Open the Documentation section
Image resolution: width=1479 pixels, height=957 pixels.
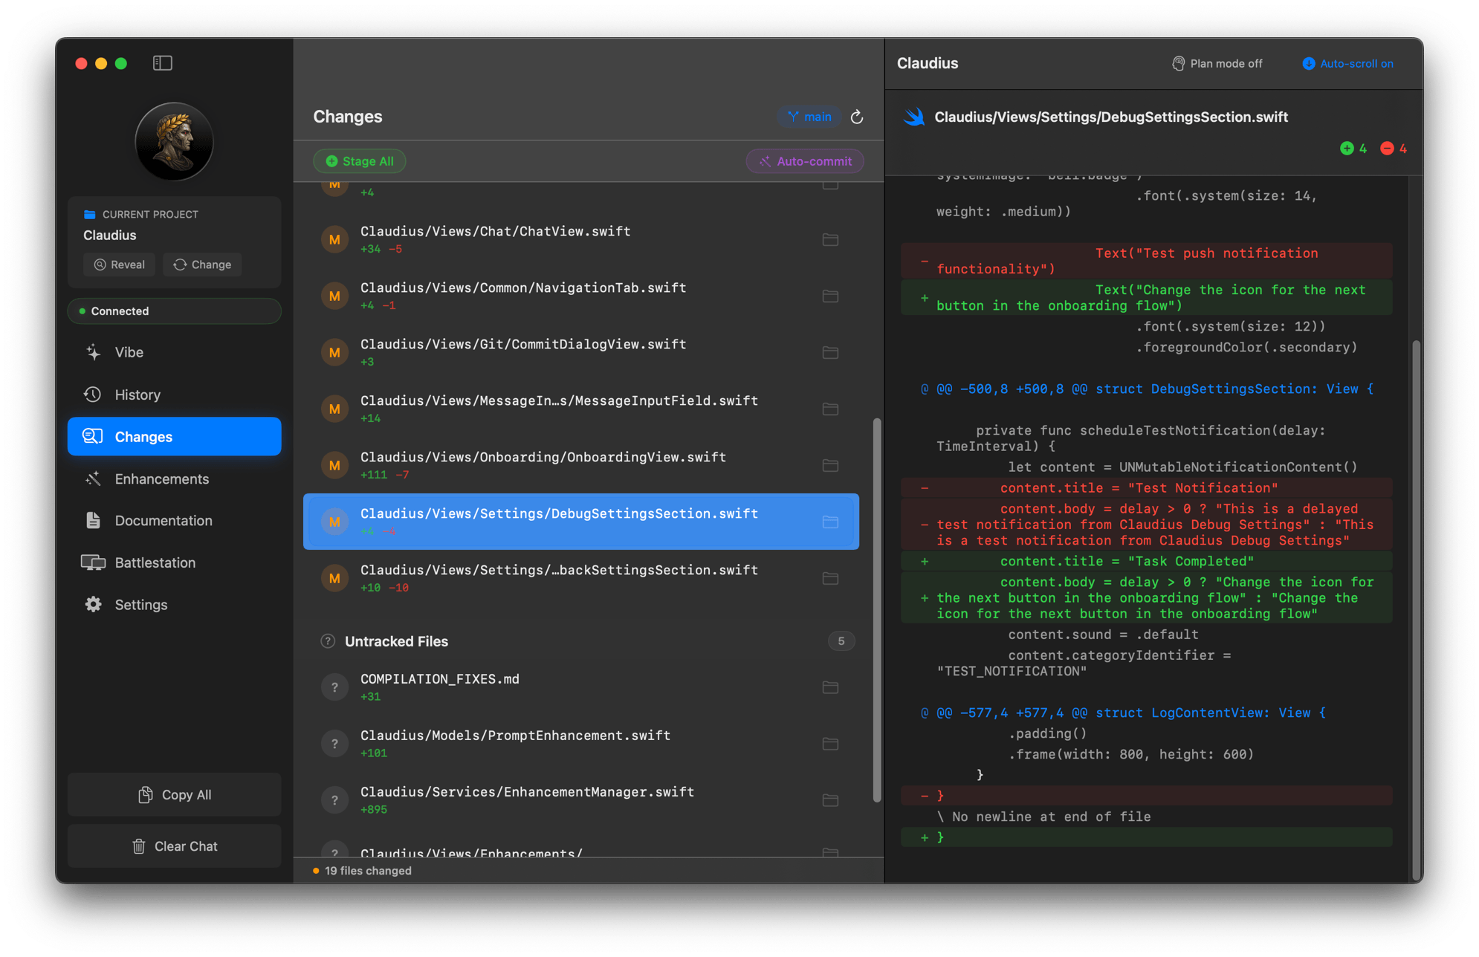click(x=164, y=520)
